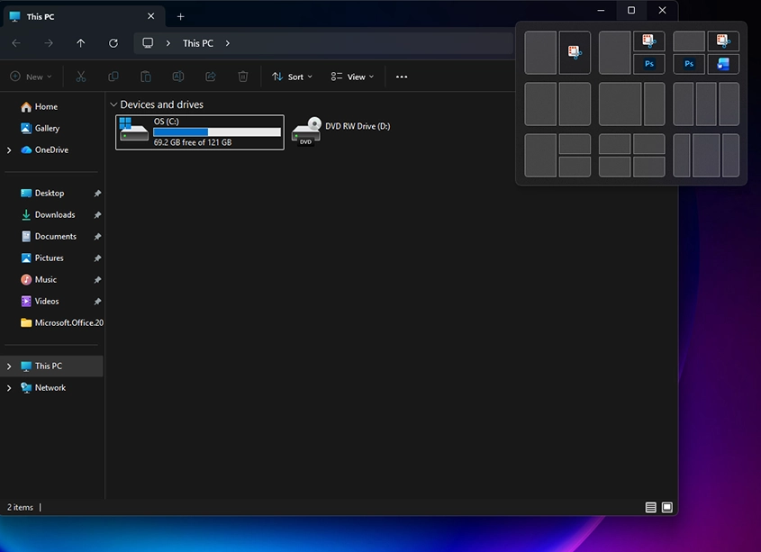Click the Cut scissors icon
The width and height of the screenshot is (761, 552).
click(x=81, y=77)
